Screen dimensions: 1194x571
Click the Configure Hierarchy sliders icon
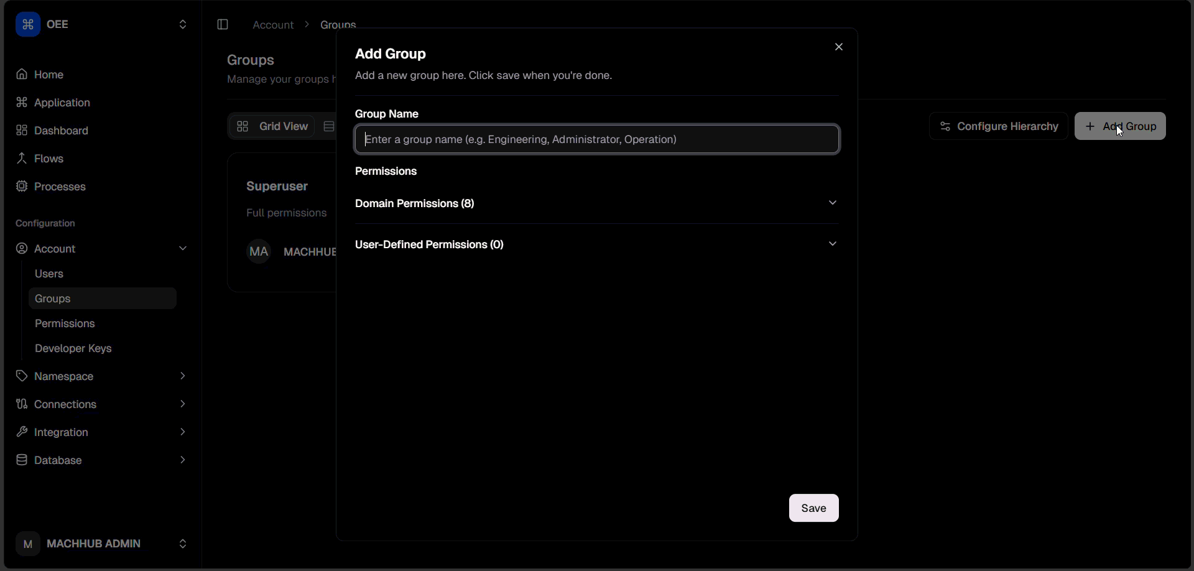point(945,126)
